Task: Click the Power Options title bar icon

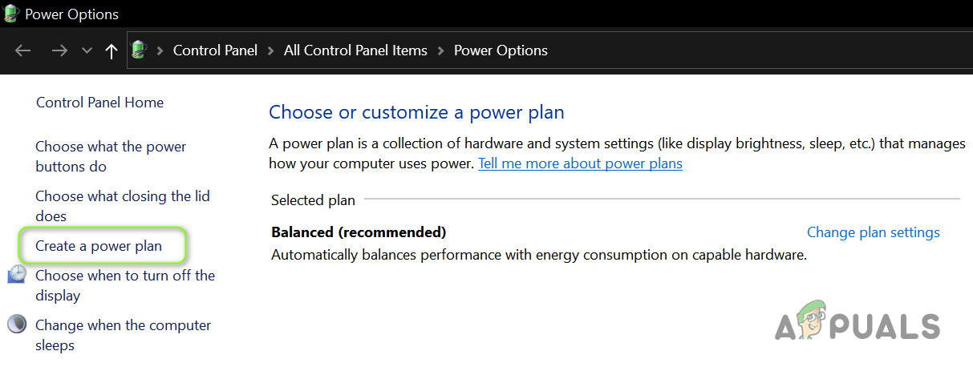Action: click(x=10, y=14)
